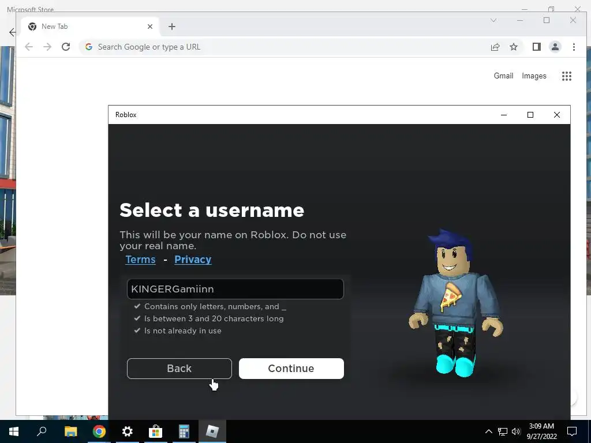Open the Privacy link
591x443 pixels.
click(193, 260)
